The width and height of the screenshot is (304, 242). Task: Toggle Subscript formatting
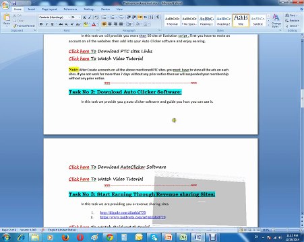click(x=67, y=24)
